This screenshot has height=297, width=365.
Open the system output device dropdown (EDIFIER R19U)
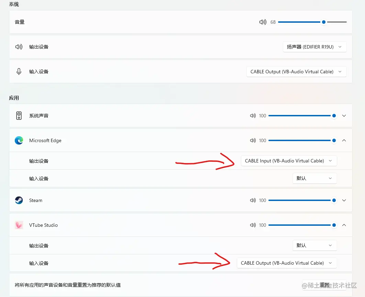314,47
